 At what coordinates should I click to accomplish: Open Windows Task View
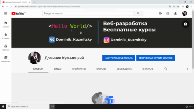52,106
